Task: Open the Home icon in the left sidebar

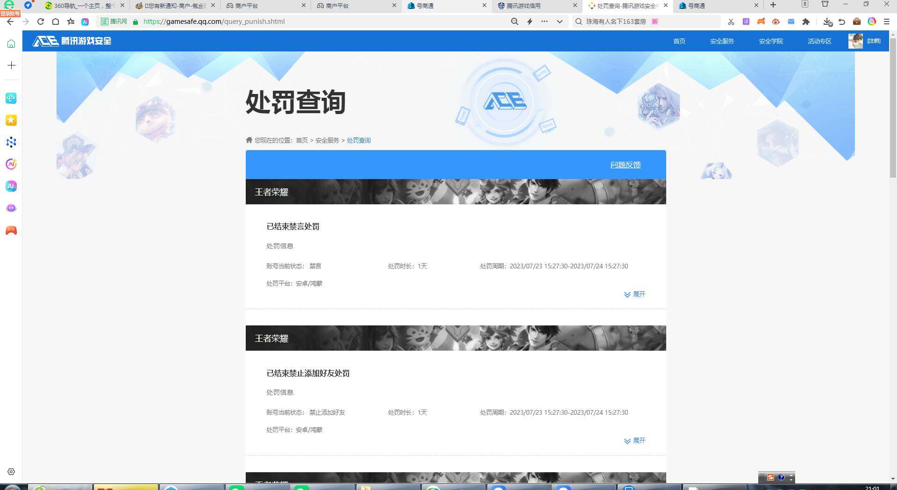Action: point(11,43)
